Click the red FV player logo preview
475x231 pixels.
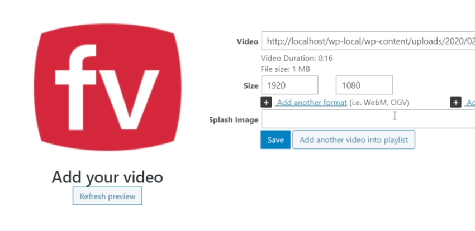(x=107, y=87)
